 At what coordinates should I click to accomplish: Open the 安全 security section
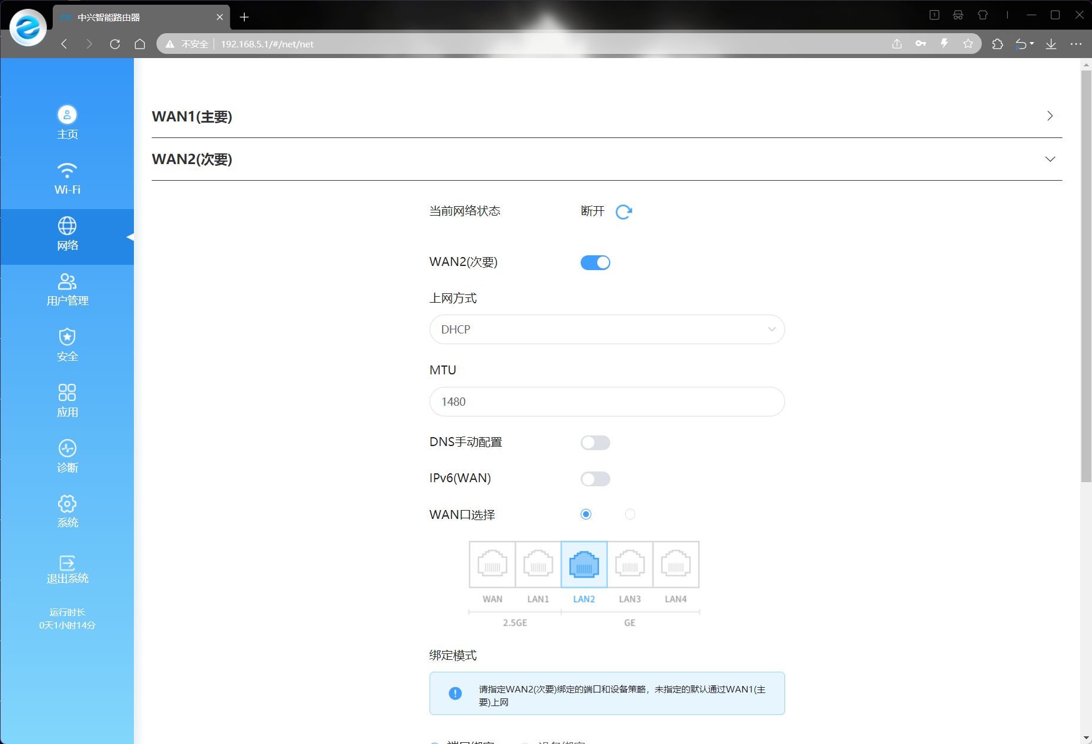pyautogui.click(x=67, y=345)
